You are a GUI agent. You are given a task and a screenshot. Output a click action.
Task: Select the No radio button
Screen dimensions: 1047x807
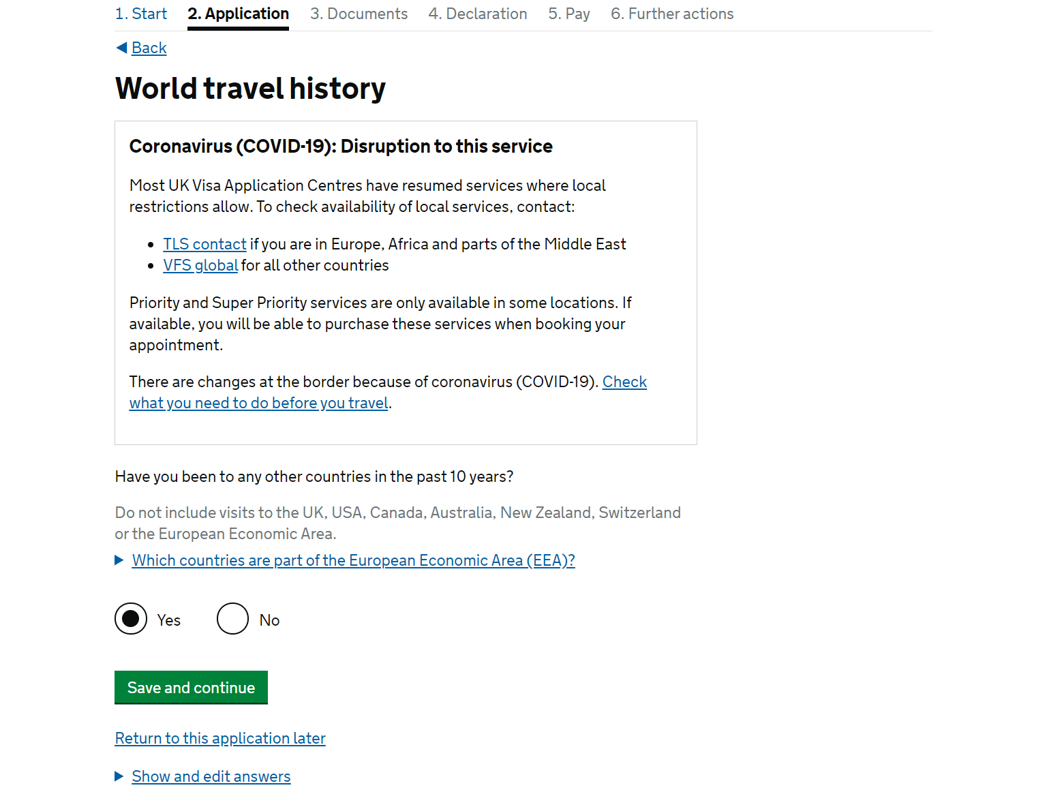pos(233,619)
